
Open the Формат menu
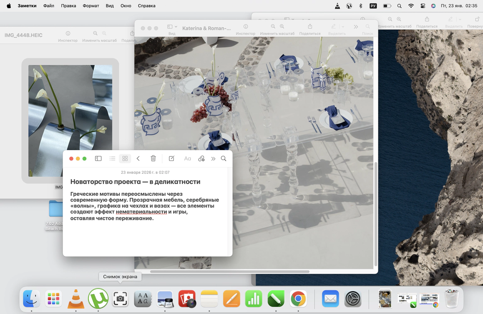click(x=91, y=6)
